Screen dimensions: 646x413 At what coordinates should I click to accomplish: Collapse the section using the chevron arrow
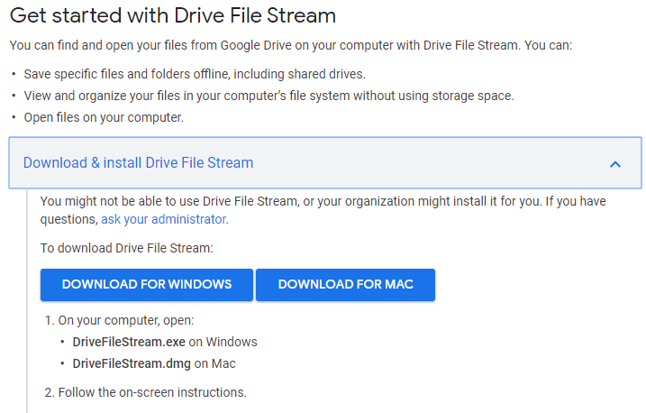(615, 164)
